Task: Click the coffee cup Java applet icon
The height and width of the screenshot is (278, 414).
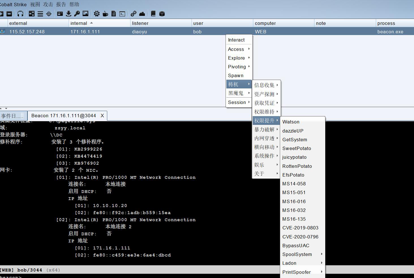Action: coord(105,14)
